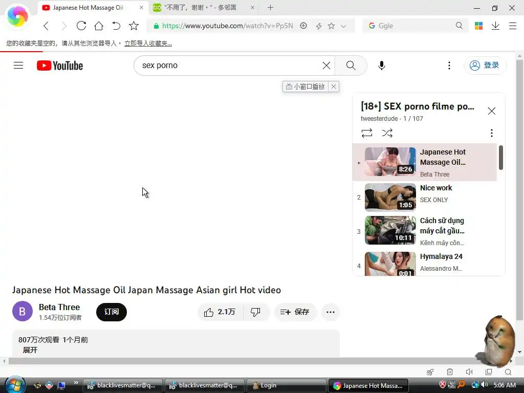Open the browser hamburger menu

(x=513, y=26)
